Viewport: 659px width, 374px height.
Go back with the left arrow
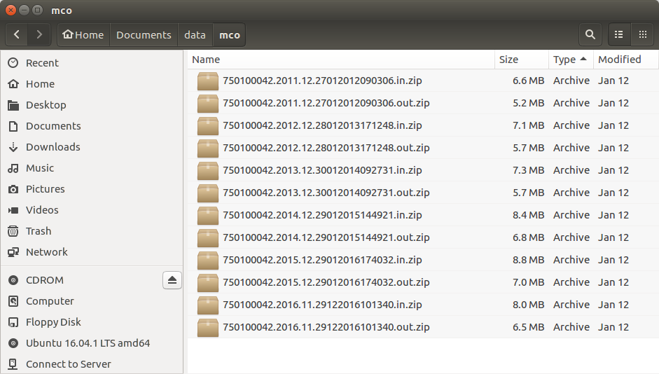[x=17, y=34]
